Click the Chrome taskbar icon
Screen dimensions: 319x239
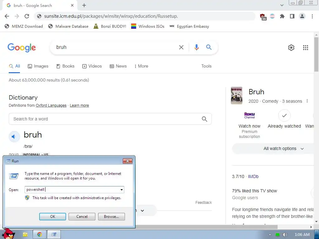(x=40, y=235)
